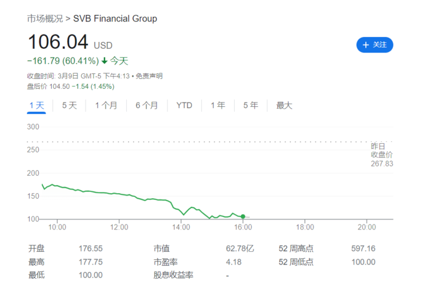Viewport: 433px width, 298px height.
Task: View the 5 年 price history tab
Action: coord(251,106)
